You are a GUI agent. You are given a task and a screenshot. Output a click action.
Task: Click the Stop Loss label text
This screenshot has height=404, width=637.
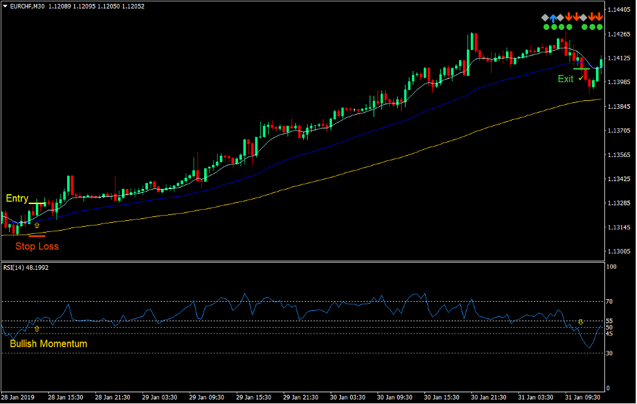38,246
